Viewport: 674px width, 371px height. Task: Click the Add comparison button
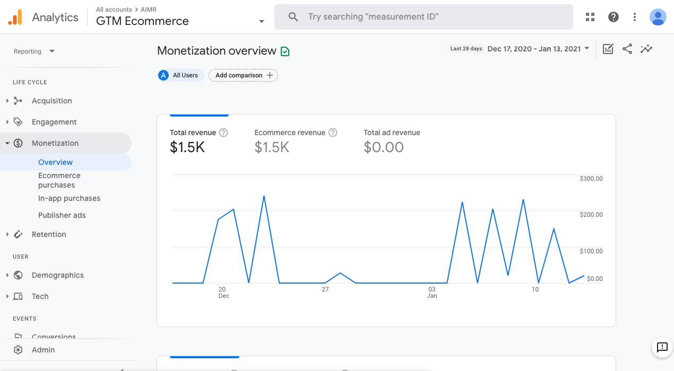click(243, 75)
